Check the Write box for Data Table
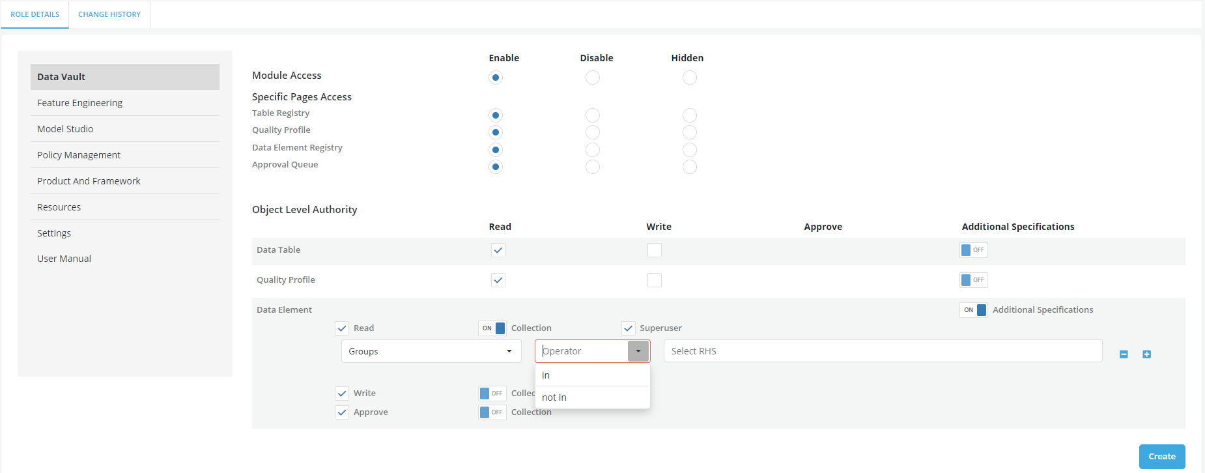1205x473 pixels. tap(654, 250)
